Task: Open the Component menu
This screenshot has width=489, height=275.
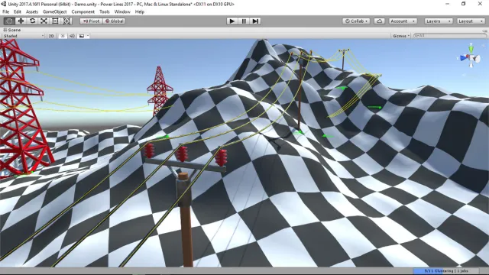Action: click(83, 11)
